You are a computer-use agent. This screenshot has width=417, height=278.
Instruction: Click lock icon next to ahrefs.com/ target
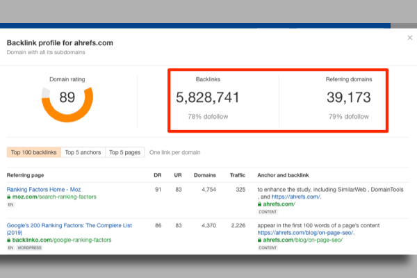point(259,204)
